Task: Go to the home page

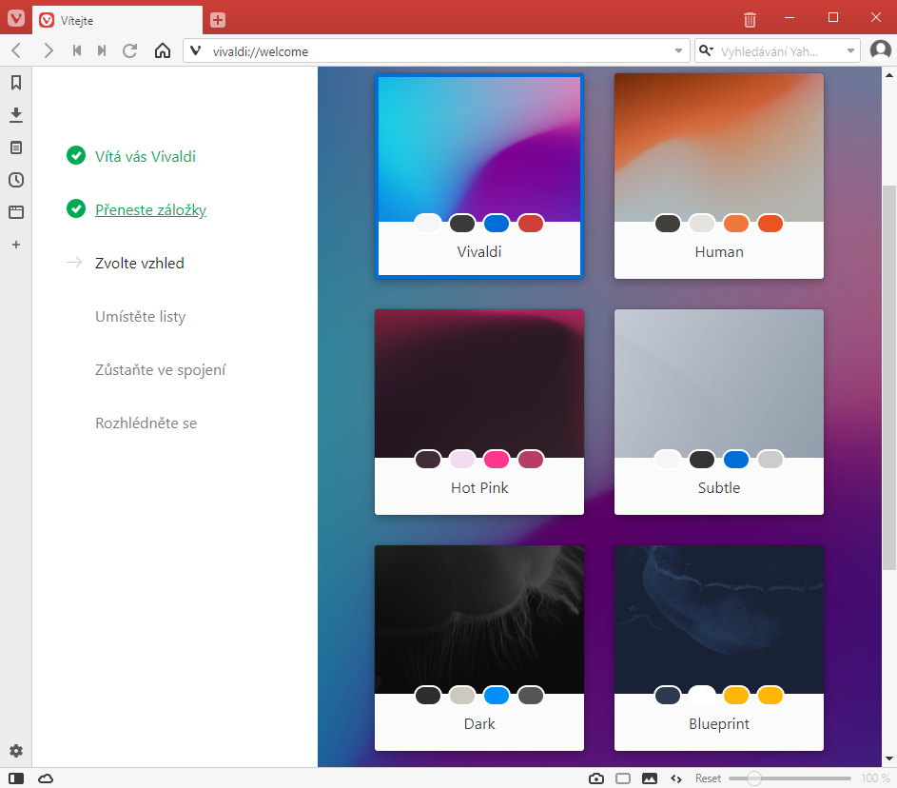Action: coord(163,51)
